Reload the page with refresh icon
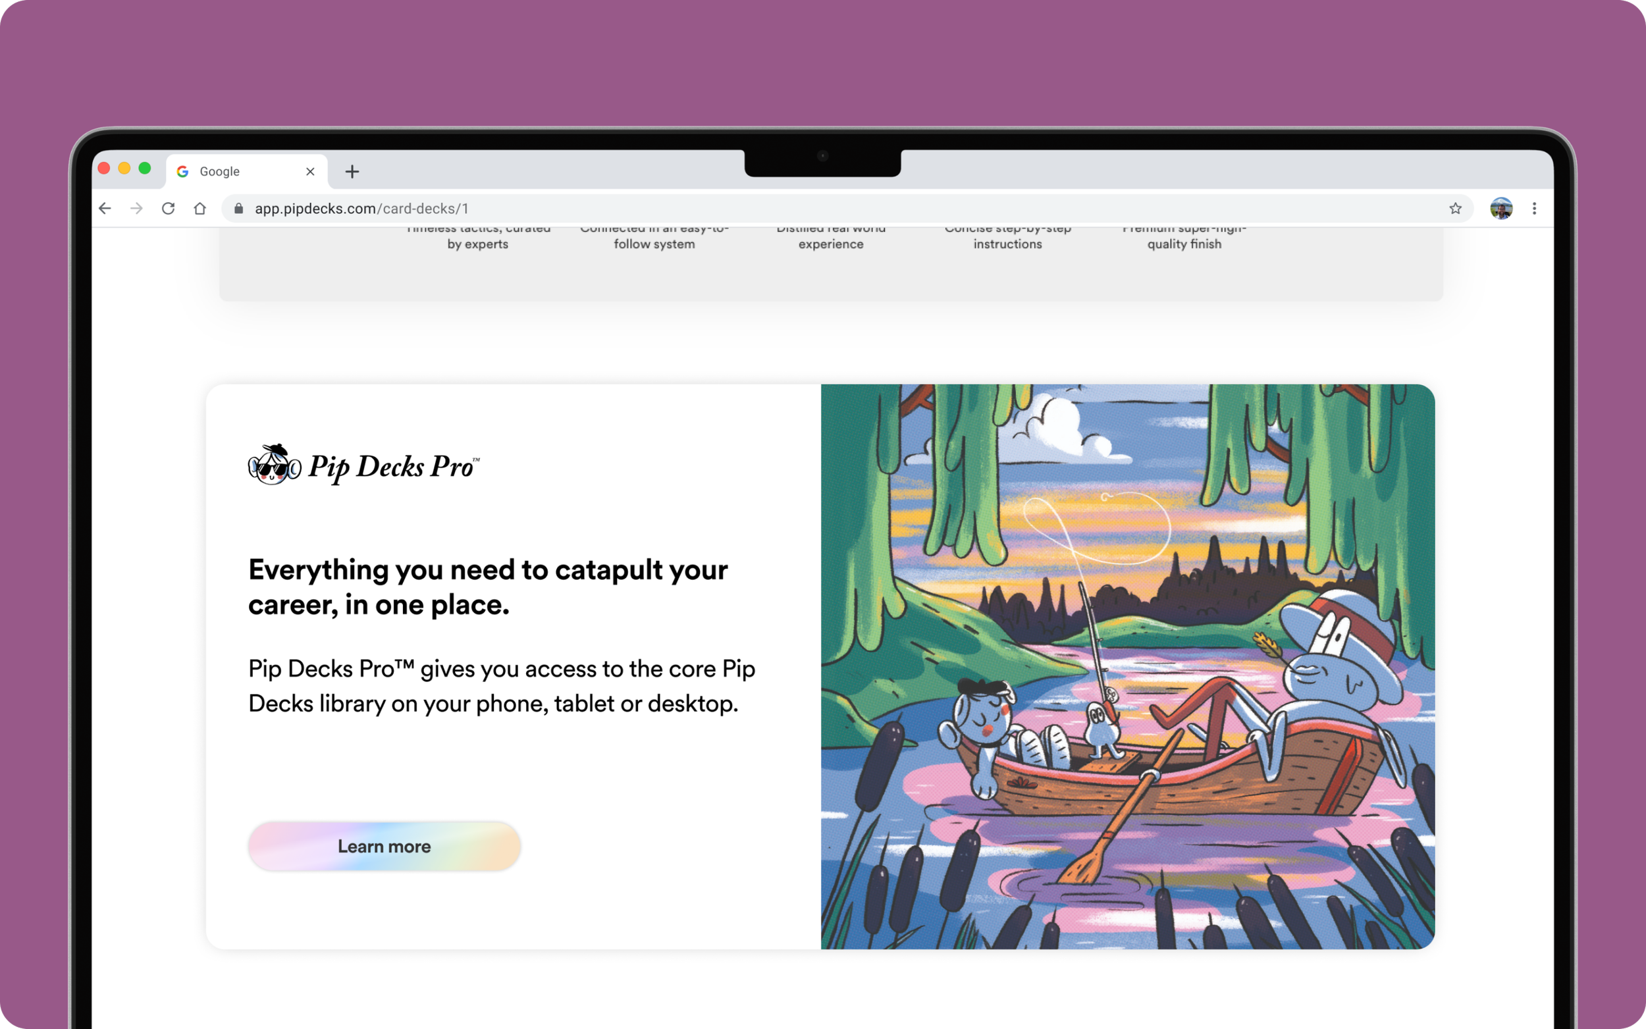Screen dimensions: 1646x1029 [x=168, y=208]
